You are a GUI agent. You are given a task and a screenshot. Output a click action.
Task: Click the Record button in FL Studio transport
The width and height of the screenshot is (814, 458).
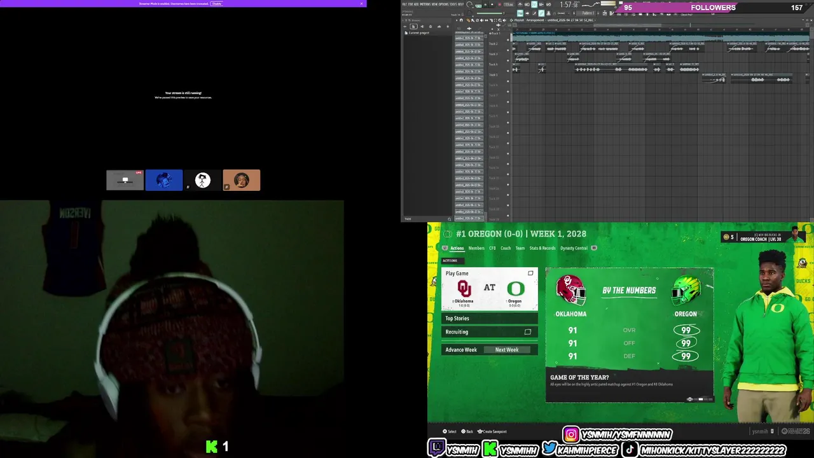[499, 4]
